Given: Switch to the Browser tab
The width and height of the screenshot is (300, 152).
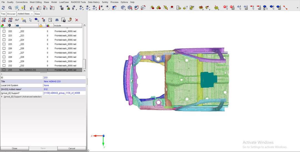Looking at the screenshot, I should 11,14.
